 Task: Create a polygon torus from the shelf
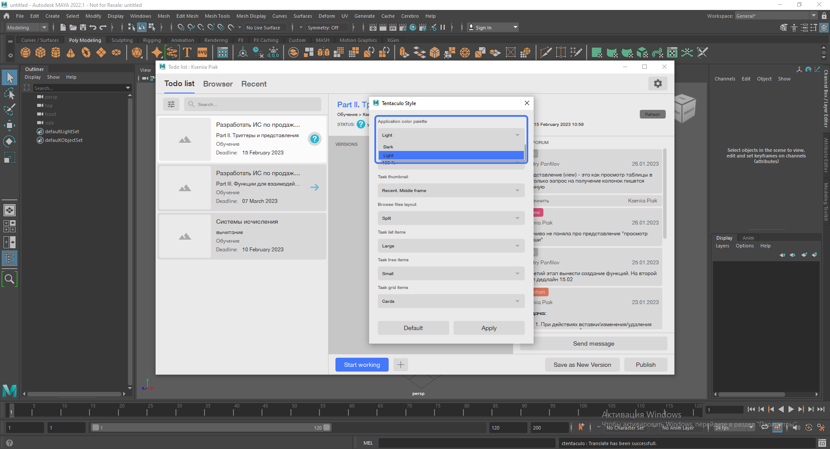(x=86, y=53)
